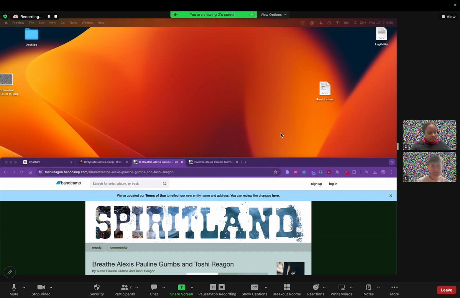The width and height of the screenshot is (460, 298).
Task: Turn on Show Captions
Action: 254,290
